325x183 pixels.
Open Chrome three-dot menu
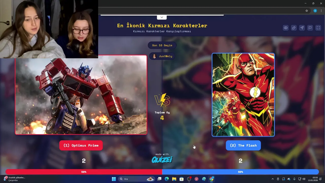coord(321,11)
